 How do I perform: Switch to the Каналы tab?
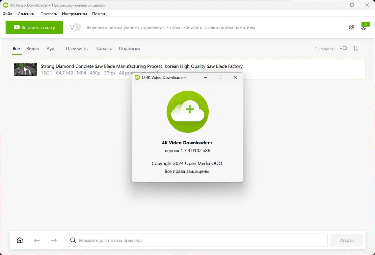click(x=104, y=49)
